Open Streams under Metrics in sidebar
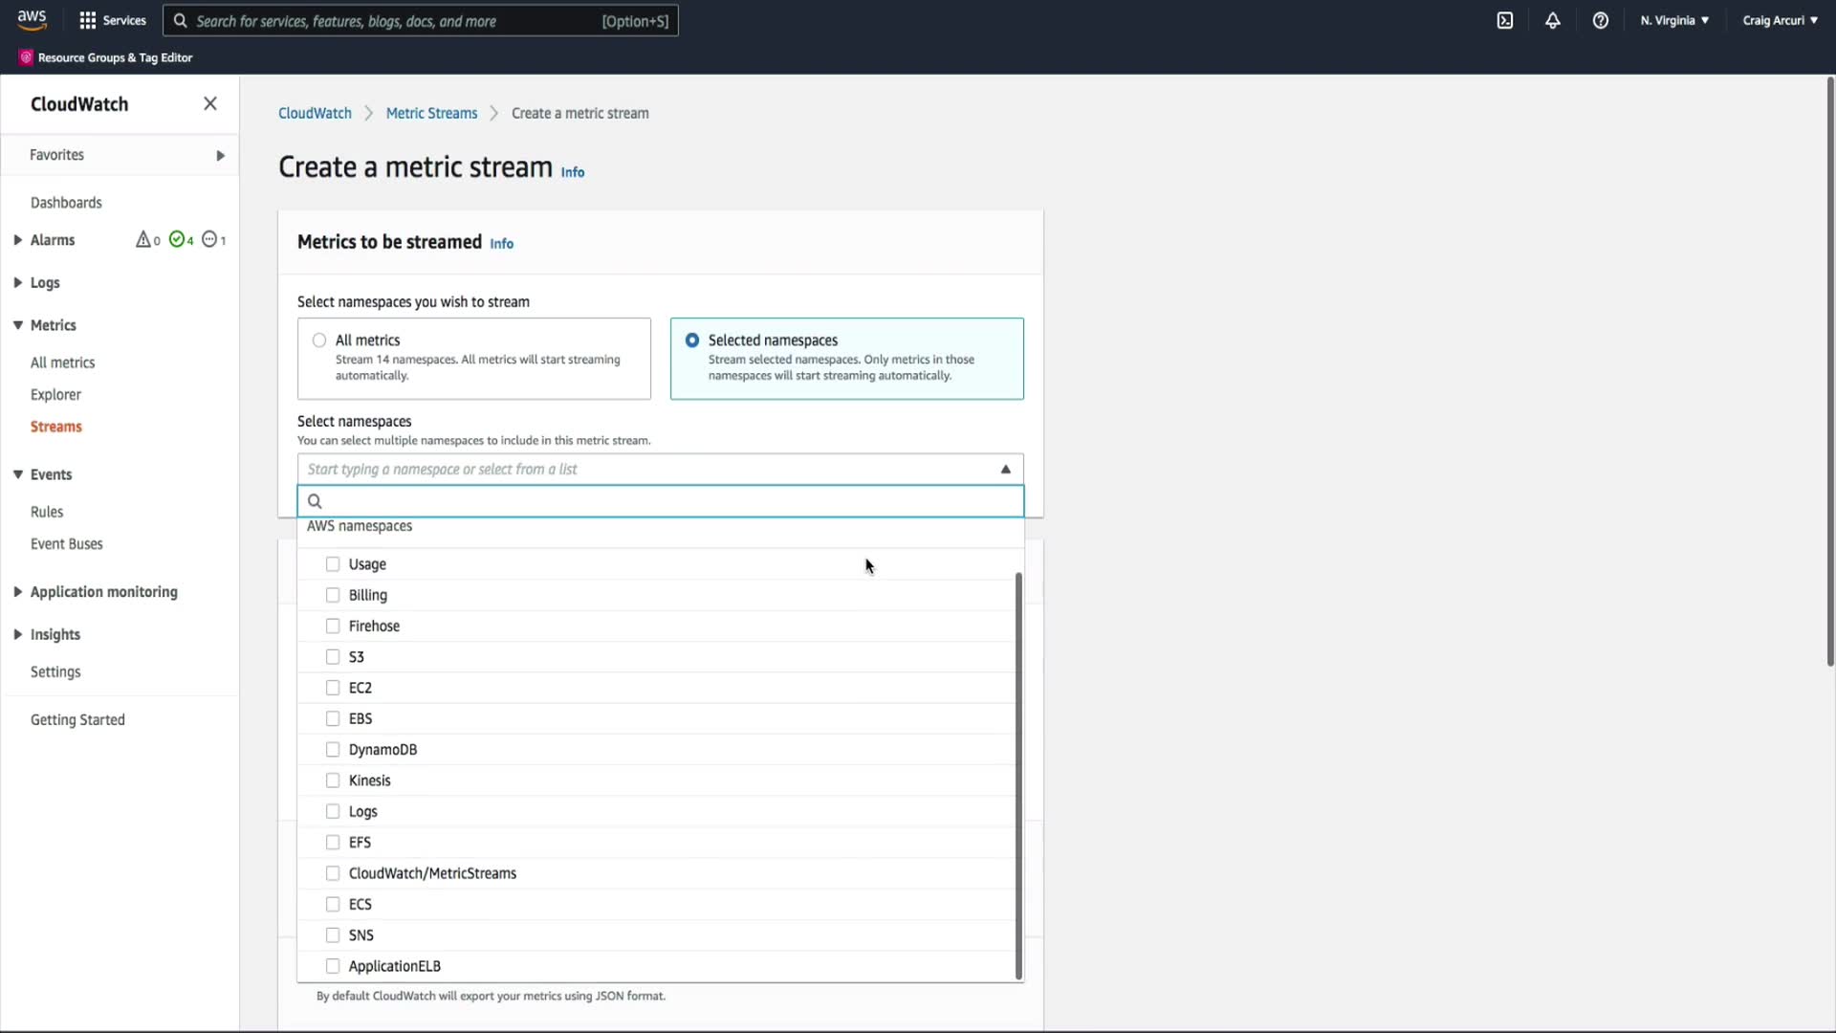The height and width of the screenshot is (1033, 1836). tap(55, 427)
